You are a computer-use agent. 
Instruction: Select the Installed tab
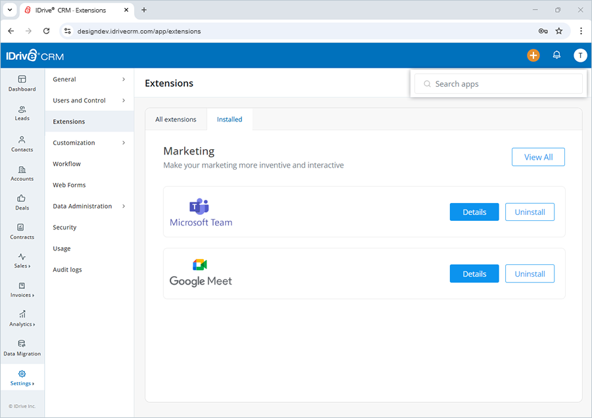click(230, 119)
